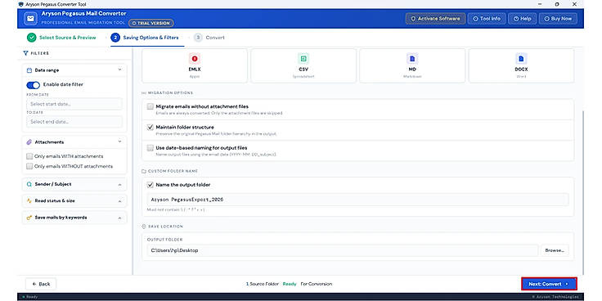Click the EMLX format red icon
Screen dimensions: 602x301
point(195,59)
